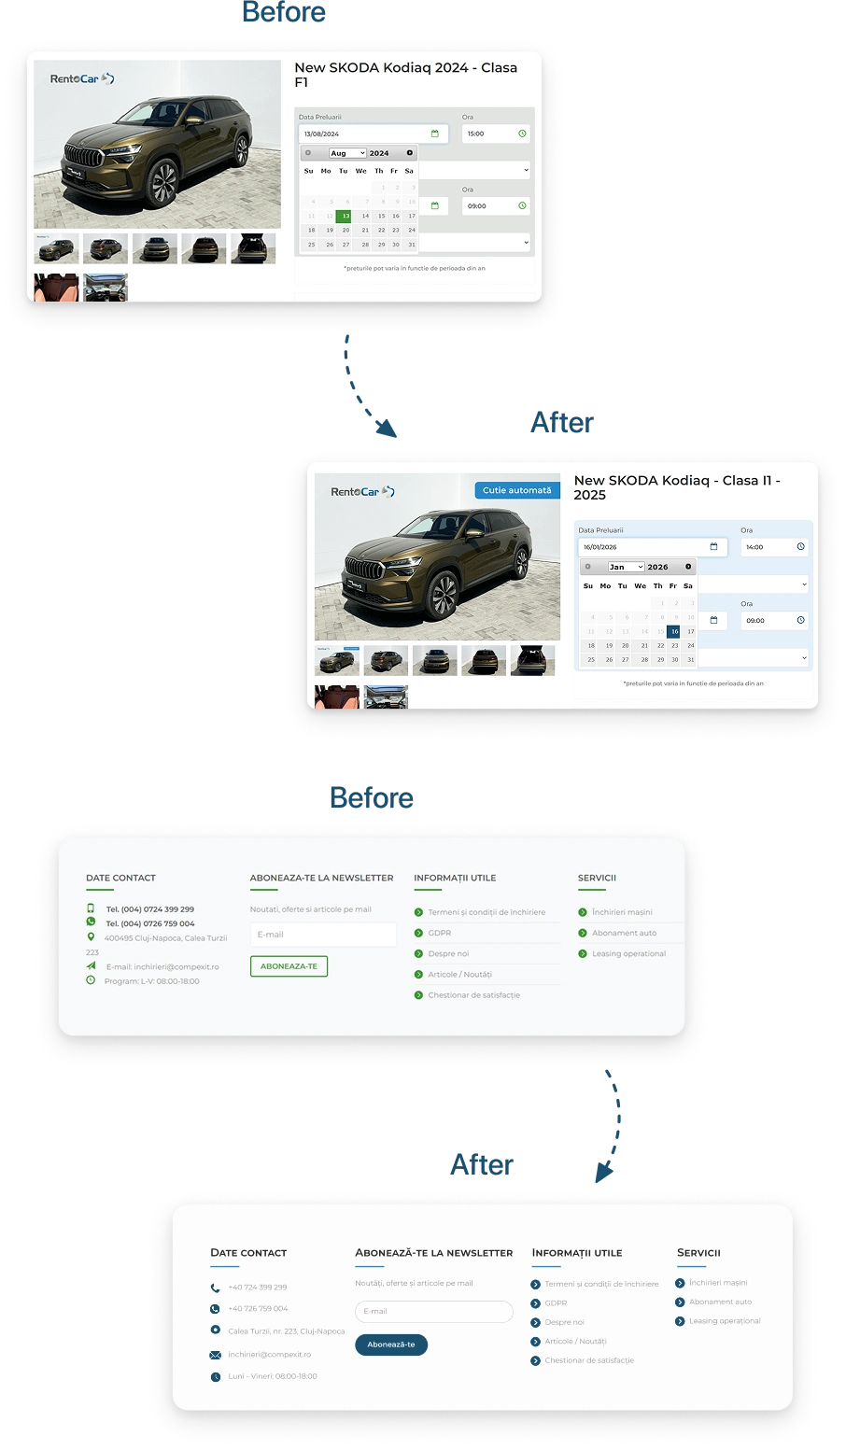Click clock icon in the 15:00 hour field

[522, 134]
